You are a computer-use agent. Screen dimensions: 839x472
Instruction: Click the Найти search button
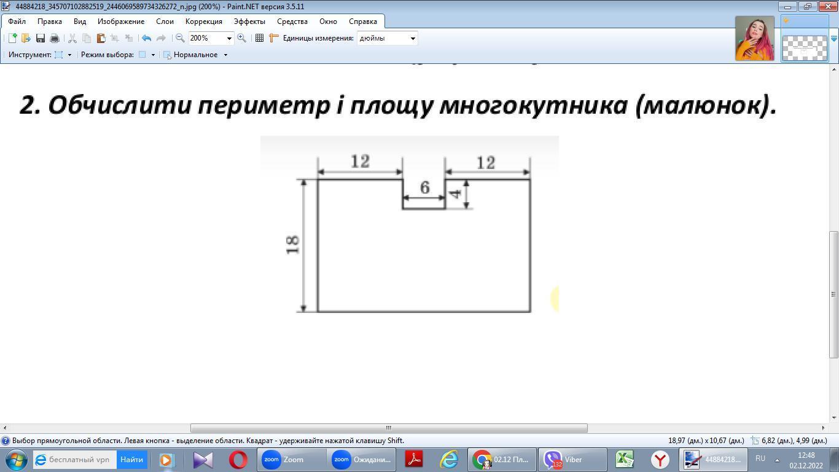coord(131,460)
